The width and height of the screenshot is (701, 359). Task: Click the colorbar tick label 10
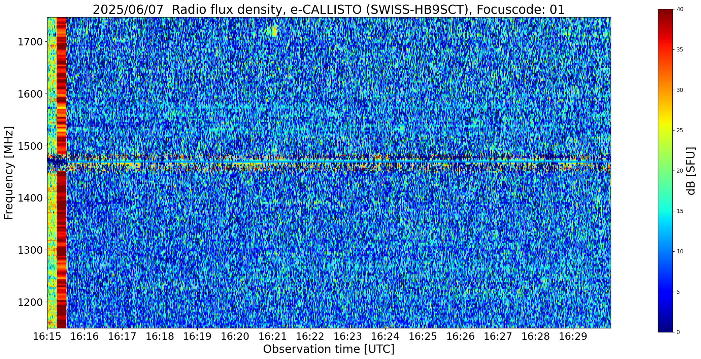pyautogui.click(x=680, y=252)
